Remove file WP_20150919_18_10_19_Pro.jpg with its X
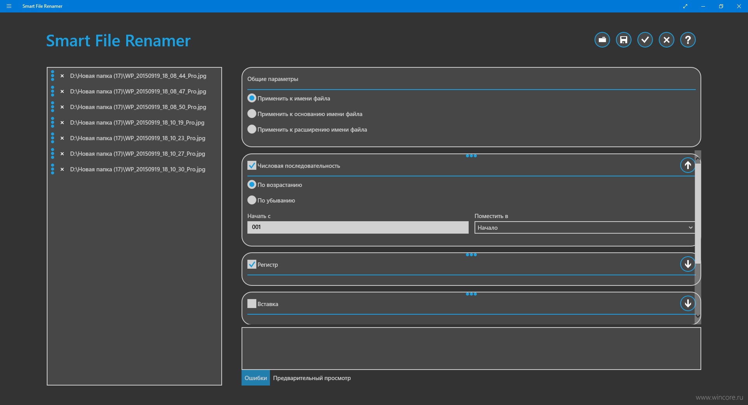Screen dimensions: 748x405 pyautogui.click(x=62, y=123)
